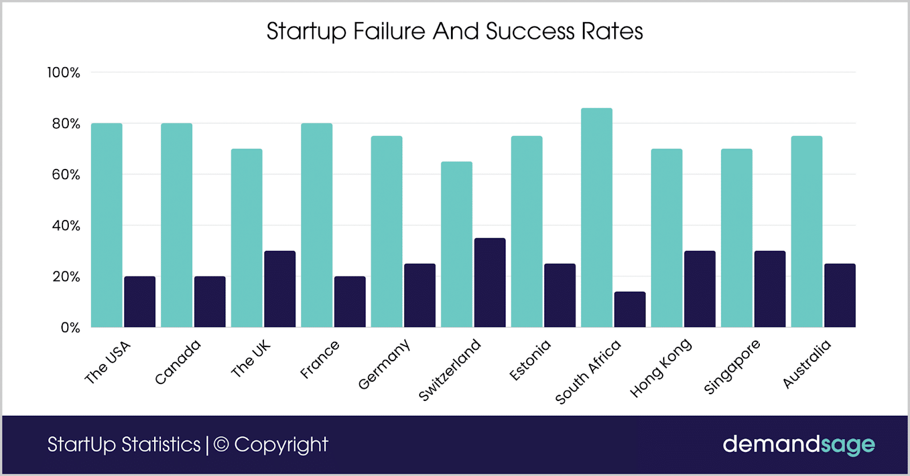Select the teal bar for Germany
The width and height of the screenshot is (910, 476).
(x=386, y=231)
